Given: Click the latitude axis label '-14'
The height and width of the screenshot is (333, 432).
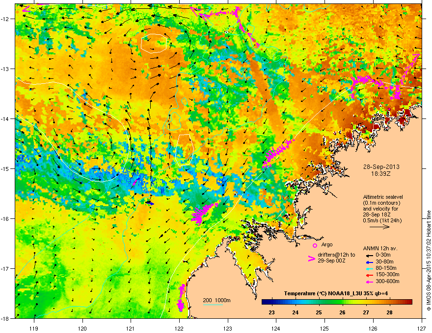Looking at the screenshot, I should point(5,119).
